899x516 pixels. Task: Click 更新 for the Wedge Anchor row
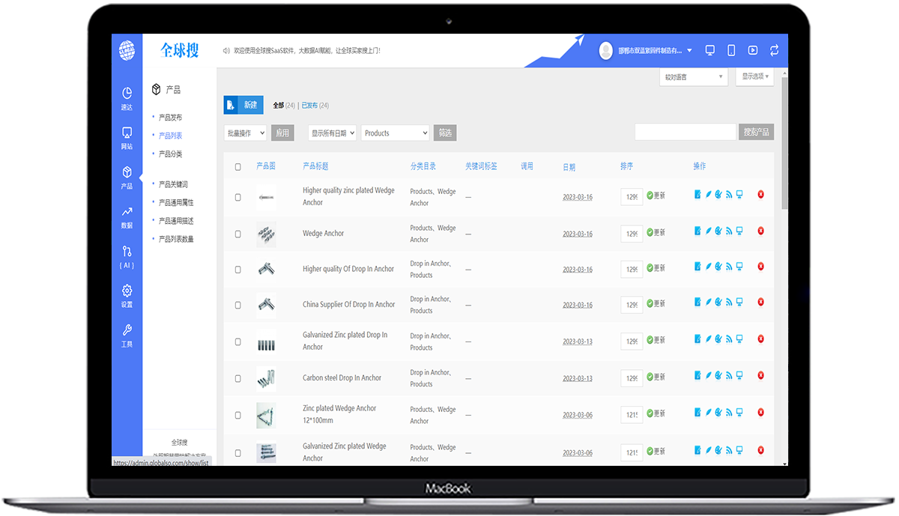656,232
